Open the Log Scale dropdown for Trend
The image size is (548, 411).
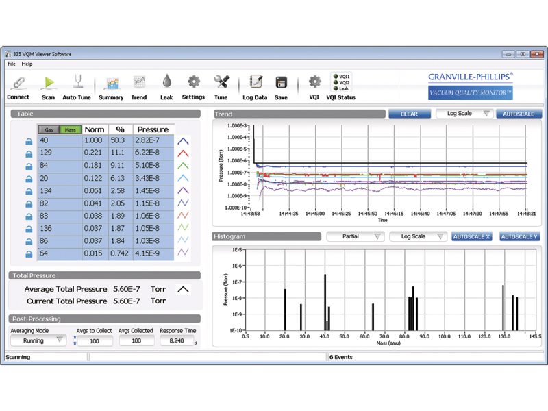click(x=464, y=114)
